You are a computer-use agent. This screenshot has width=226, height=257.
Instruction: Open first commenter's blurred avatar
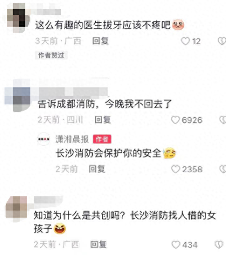pyautogui.click(x=18, y=17)
